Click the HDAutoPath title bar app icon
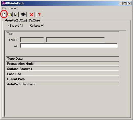The height and width of the screenshot is (120, 133). point(3,3)
